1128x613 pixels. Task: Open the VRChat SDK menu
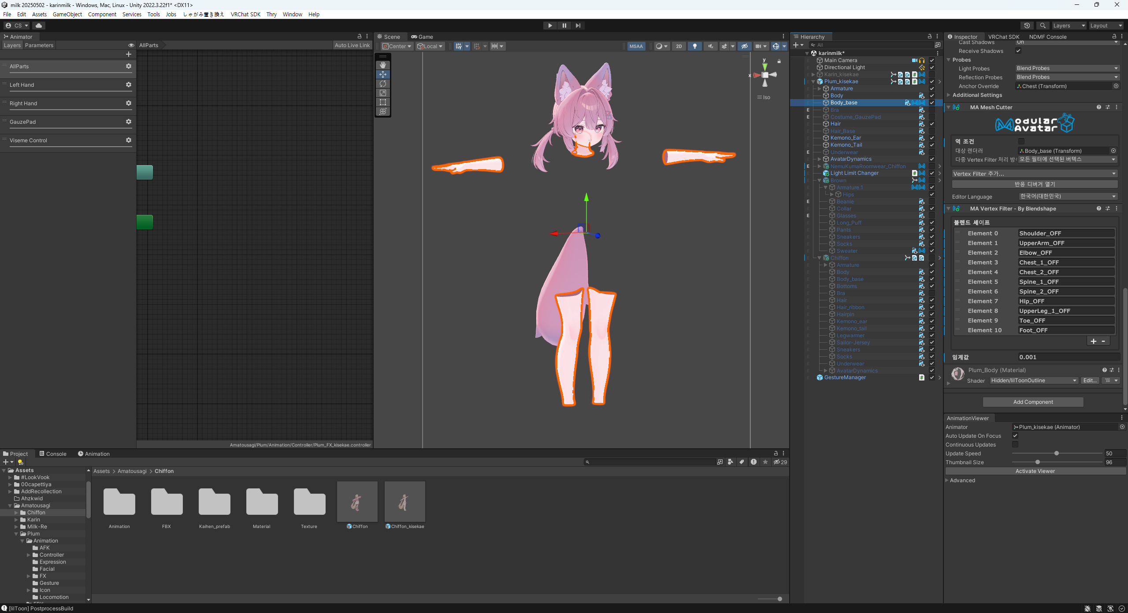(245, 14)
